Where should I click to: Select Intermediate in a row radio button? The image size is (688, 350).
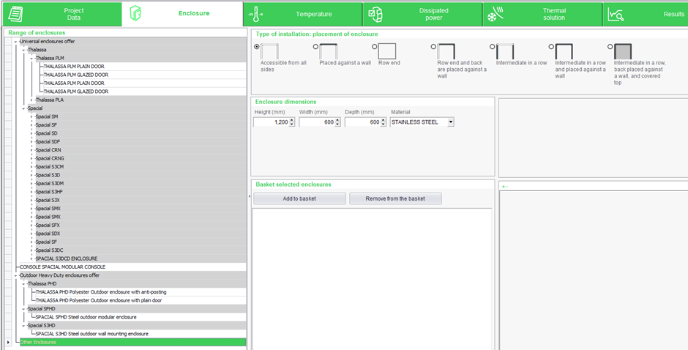point(493,46)
